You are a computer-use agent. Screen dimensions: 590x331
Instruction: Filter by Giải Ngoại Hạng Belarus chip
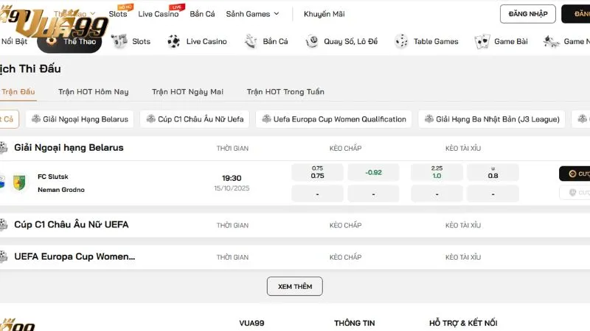(80, 119)
